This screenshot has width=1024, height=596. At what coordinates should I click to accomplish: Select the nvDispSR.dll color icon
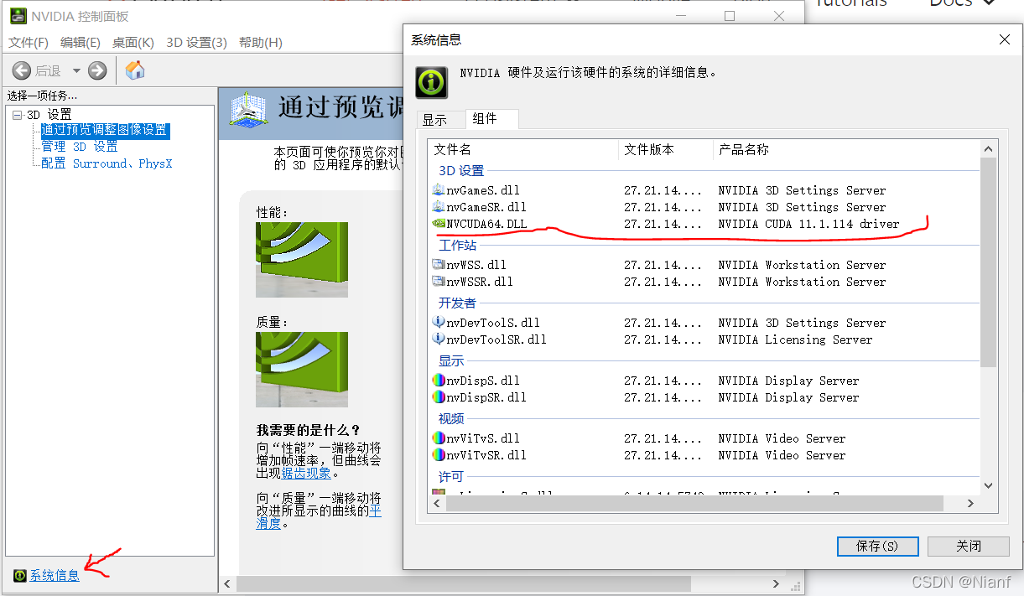click(x=438, y=397)
